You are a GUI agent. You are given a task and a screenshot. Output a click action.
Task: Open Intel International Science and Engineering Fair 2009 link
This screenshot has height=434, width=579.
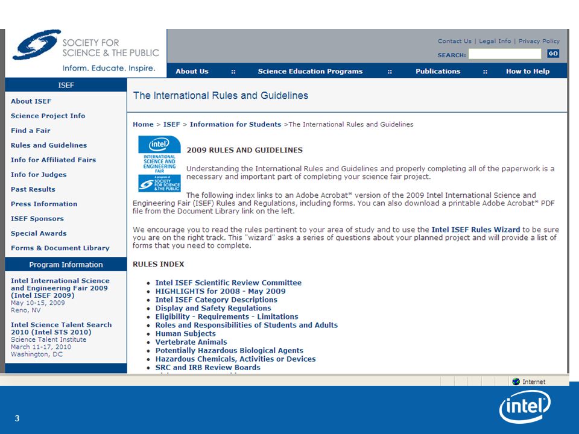[60, 288]
